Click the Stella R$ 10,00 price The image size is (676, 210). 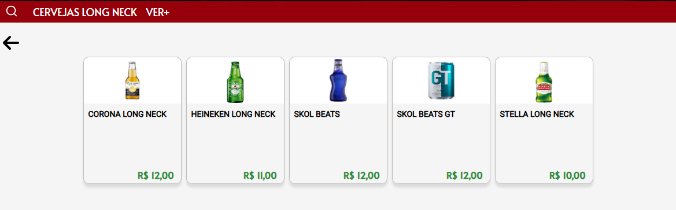567,175
